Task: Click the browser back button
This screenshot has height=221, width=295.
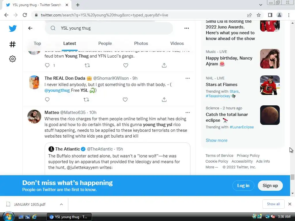Action: pyautogui.click(x=6, y=15)
